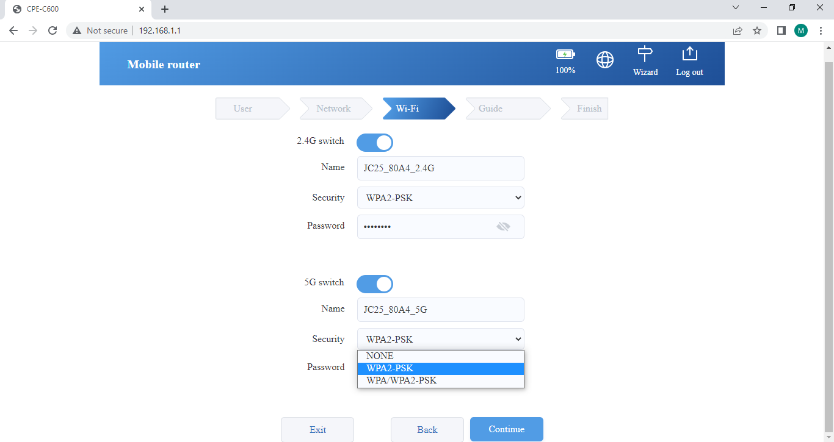834x442 pixels.
Task: Close the CPE-C600 tab
Action: pos(142,9)
